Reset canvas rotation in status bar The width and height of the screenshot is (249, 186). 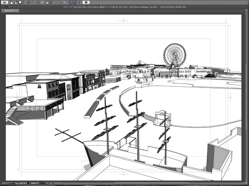[56, 183]
